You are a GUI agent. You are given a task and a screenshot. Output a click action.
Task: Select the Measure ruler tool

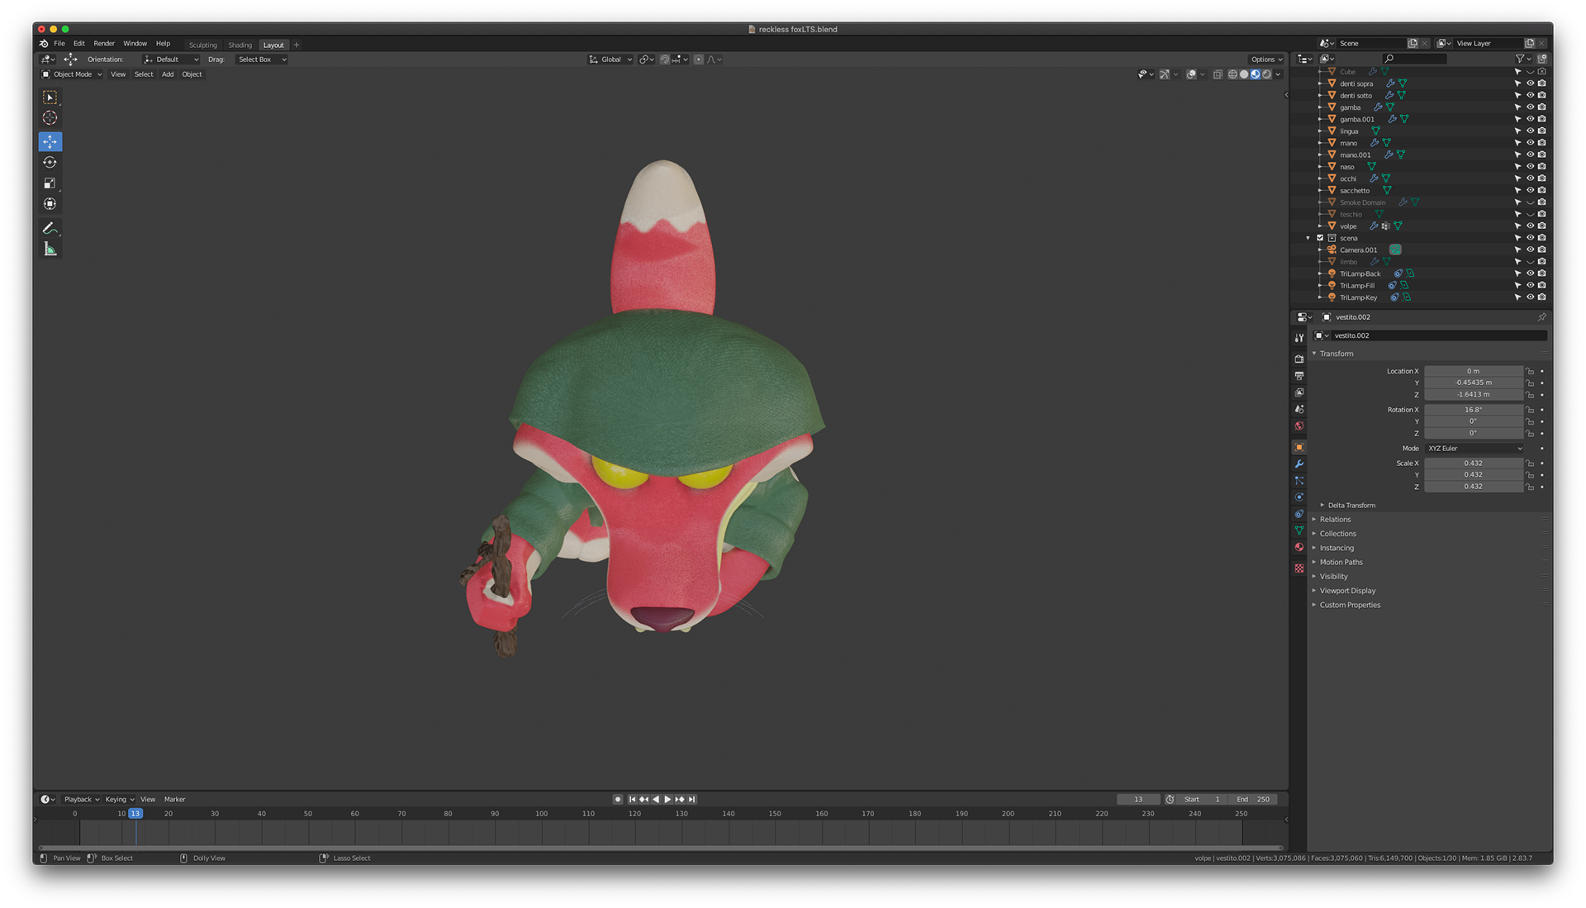50,250
